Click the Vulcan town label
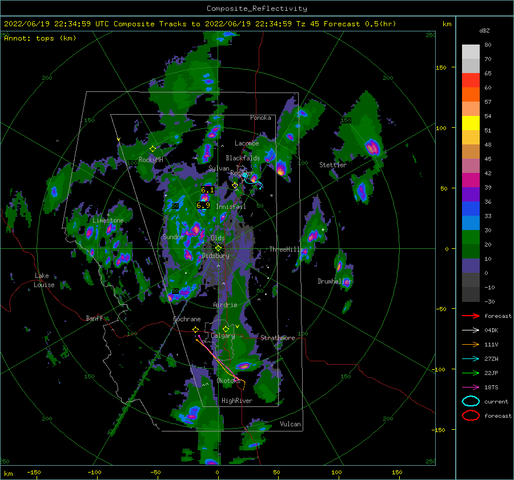Screen dimensions: 514x480 click(x=290, y=424)
